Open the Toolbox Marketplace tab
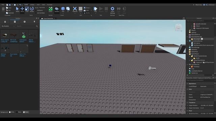Viewport: 216px width, 121px height. (x=5, y=22)
